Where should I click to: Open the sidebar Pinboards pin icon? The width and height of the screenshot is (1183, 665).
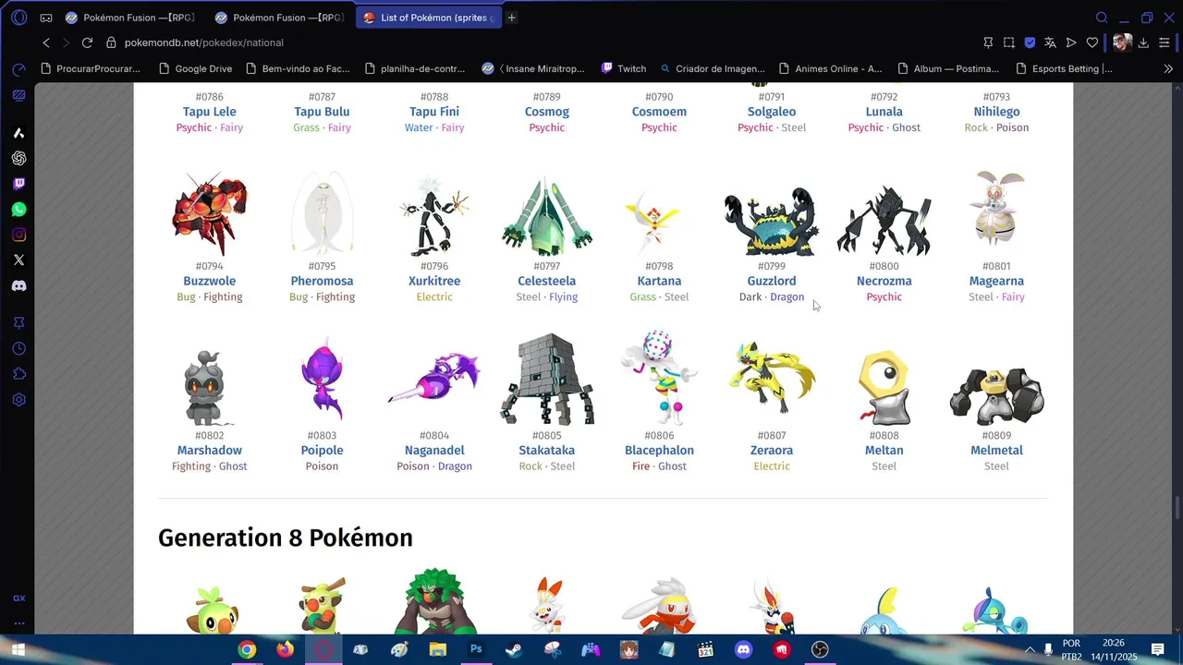pos(18,322)
